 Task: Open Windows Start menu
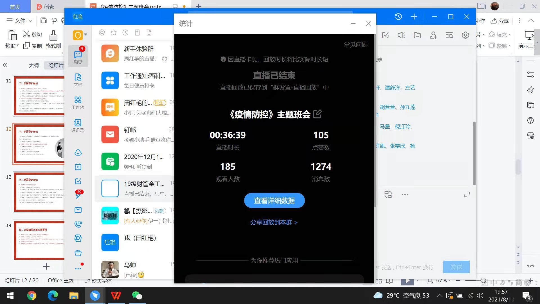click(10, 296)
